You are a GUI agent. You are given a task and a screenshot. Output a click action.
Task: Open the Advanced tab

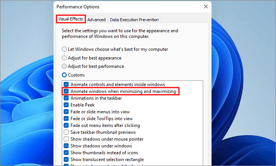96,20
